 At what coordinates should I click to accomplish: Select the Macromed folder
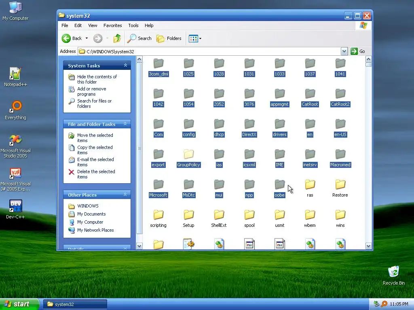340,159
